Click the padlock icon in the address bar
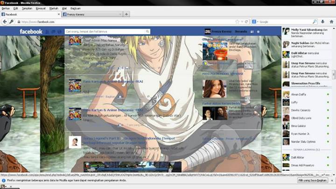The width and height of the screenshot is (336, 189). click(19, 22)
